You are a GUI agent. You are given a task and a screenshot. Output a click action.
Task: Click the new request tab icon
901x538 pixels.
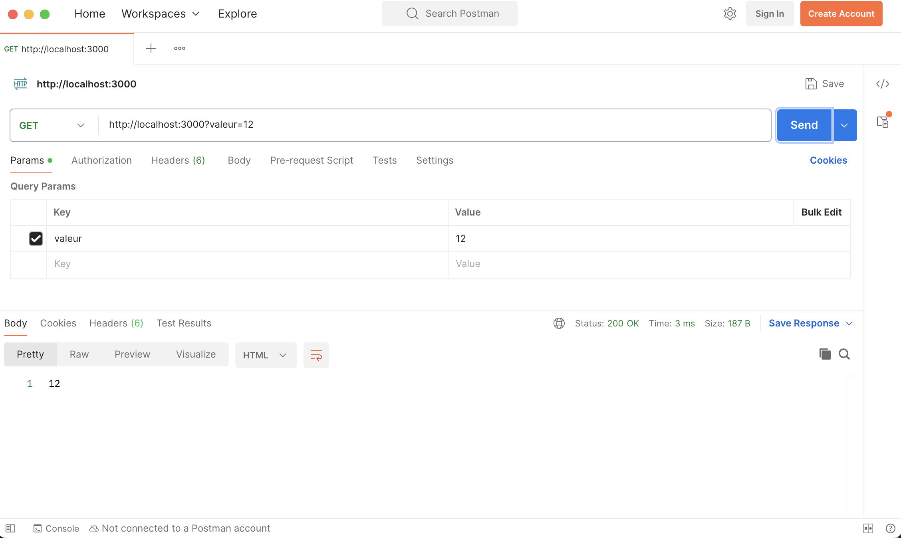point(151,48)
